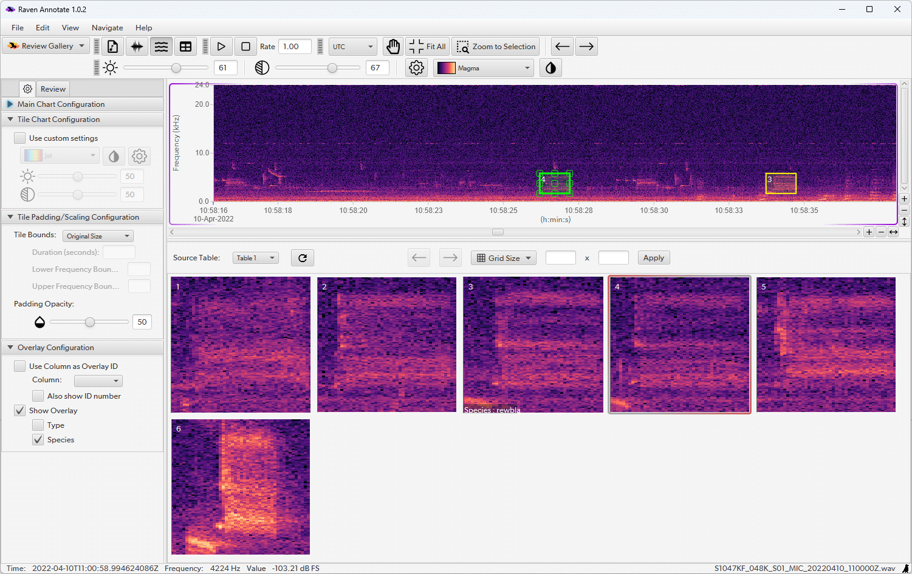
Task: Enable Use Column as Overlay ID
Action: [x=20, y=366]
